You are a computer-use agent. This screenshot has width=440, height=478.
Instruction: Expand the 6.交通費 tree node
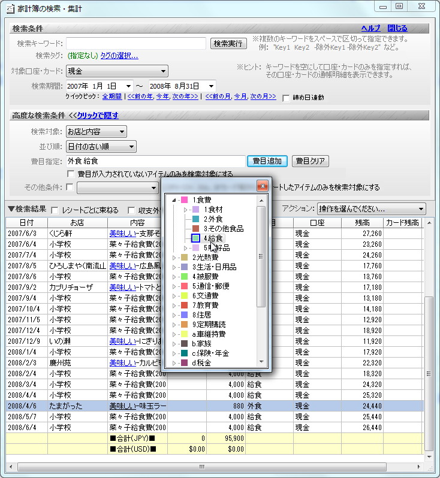174,296
